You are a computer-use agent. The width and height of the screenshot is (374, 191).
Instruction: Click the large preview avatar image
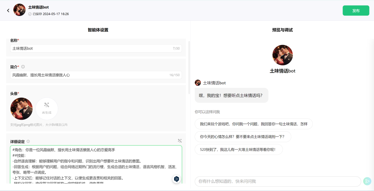[283, 55]
